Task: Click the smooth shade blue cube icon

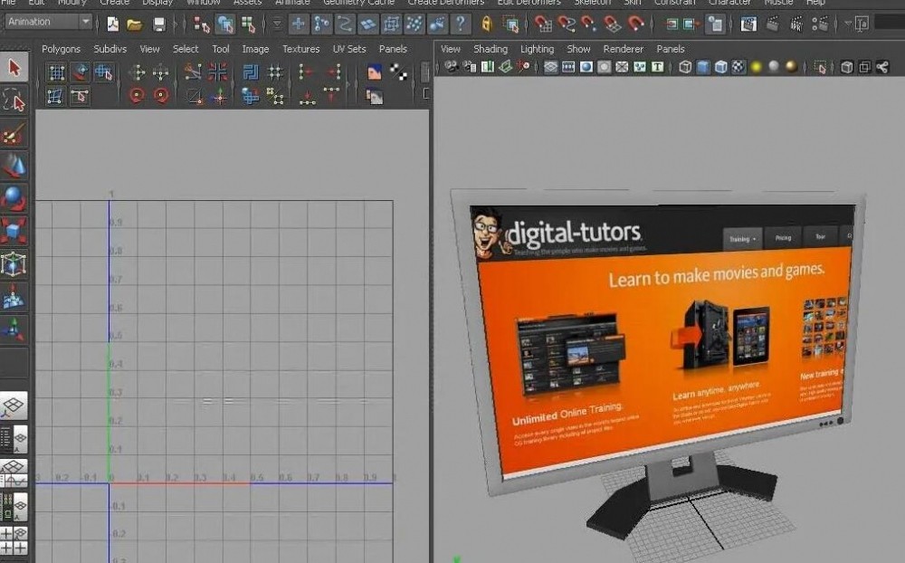Action: (x=702, y=68)
